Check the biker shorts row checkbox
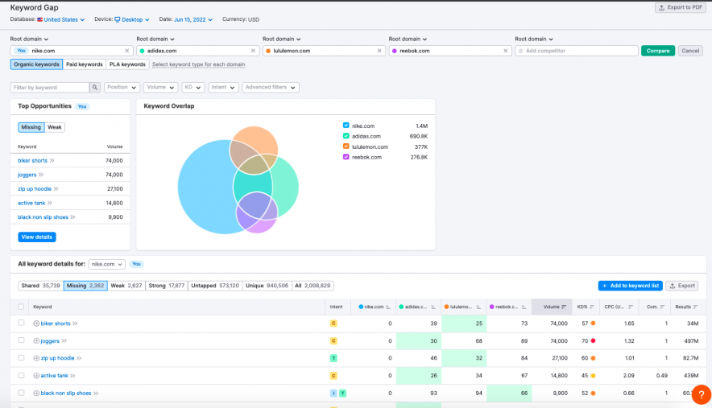 tap(21, 324)
